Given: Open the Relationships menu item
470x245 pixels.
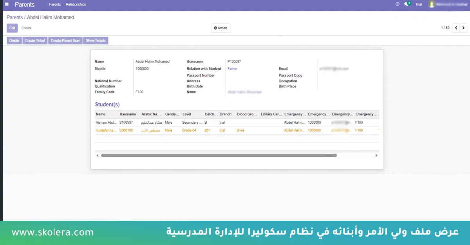Looking at the screenshot, I should pos(76,5).
